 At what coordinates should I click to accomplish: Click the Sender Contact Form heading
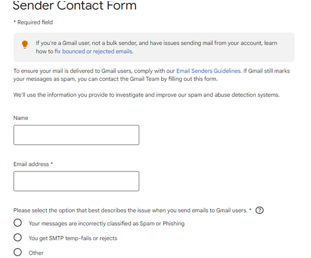point(75,6)
